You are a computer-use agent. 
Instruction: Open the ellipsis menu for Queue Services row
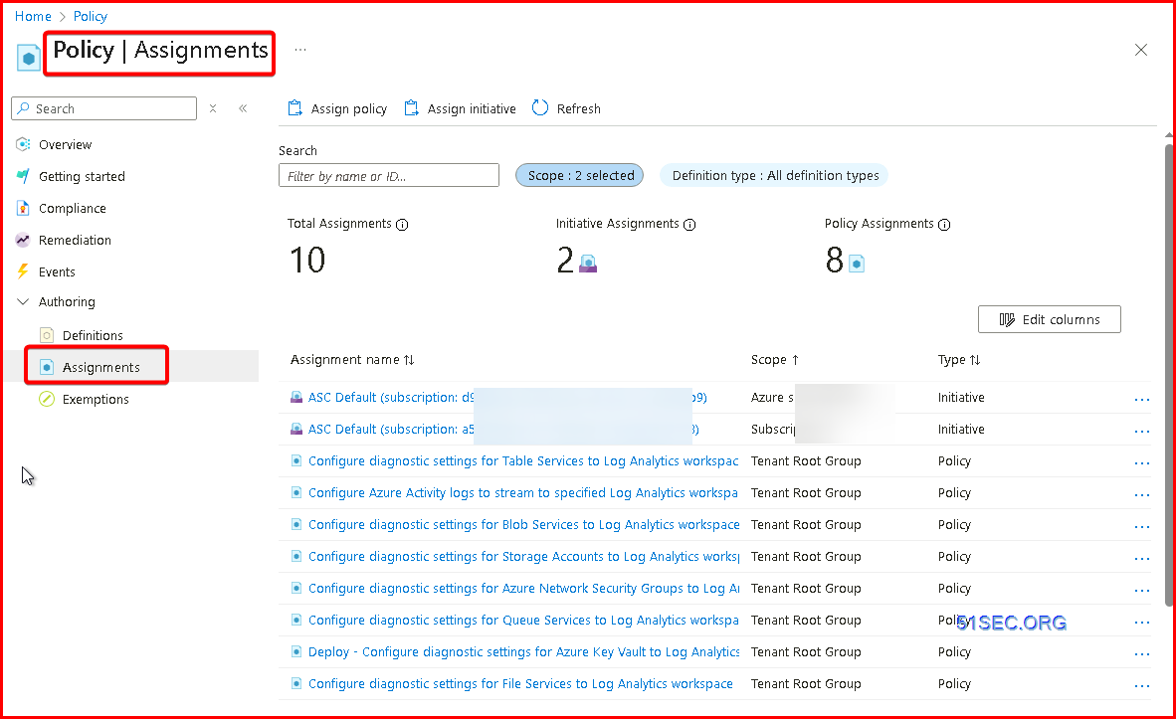tap(1141, 623)
